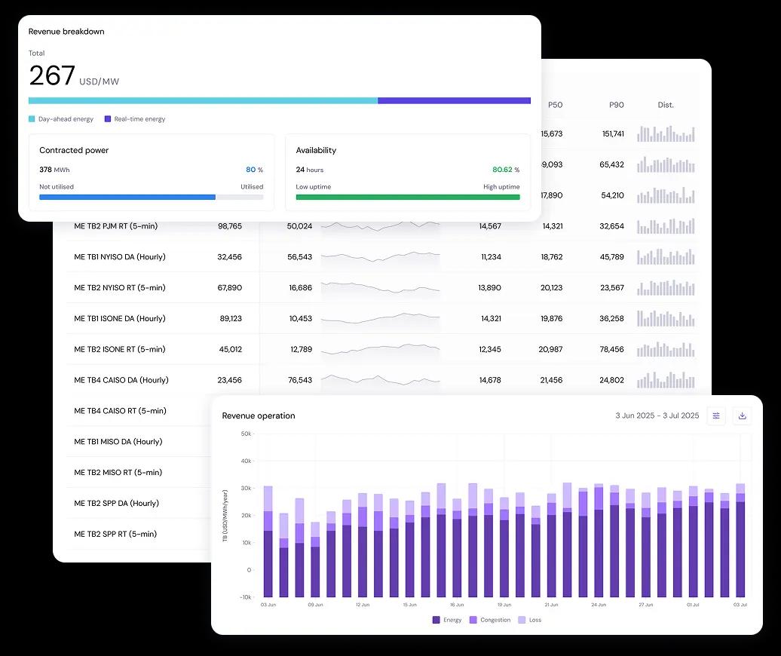781x656 pixels.
Task: Click the tallest bar in Revenue operation chart
Action: click(568, 528)
